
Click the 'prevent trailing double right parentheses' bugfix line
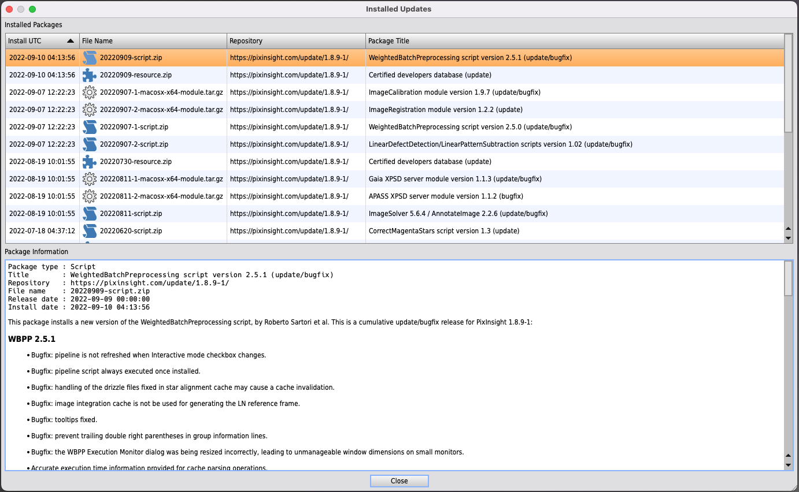pyautogui.click(x=149, y=436)
